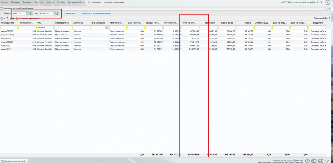
Task: Clear filters with the funnel icon
Action: pyautogui.click(x=7, y=19)
